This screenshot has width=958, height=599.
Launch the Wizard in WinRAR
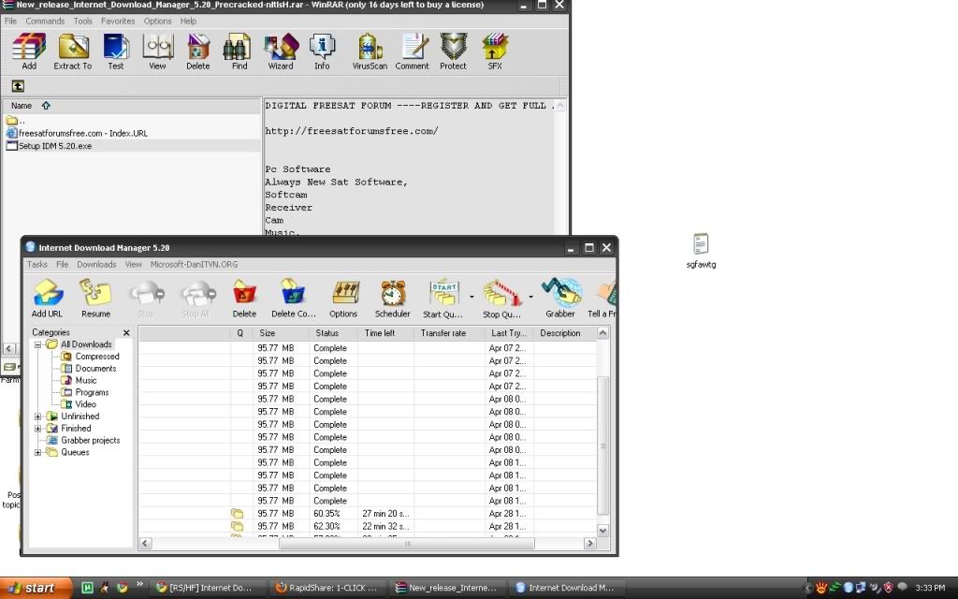click(281, 51)
